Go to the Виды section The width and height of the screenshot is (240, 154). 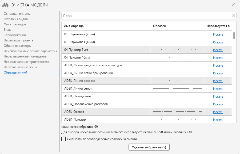tap(7, 30)
